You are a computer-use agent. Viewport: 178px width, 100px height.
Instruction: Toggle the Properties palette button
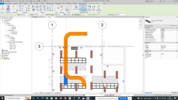click(8, 10)
